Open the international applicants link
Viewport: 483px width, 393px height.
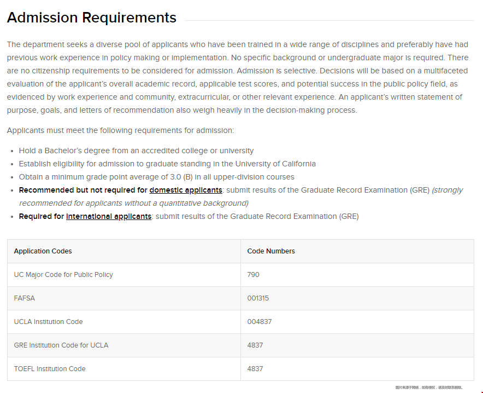pyautogui.click(x=109, y=216)
